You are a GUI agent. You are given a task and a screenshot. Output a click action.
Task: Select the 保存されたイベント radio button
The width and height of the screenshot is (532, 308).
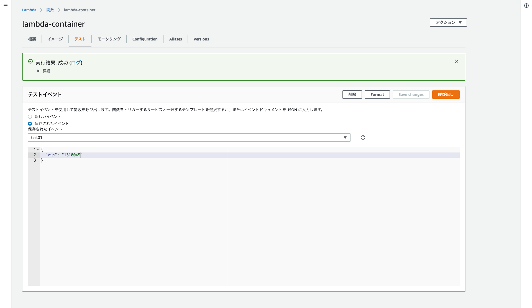click(30, 123)
